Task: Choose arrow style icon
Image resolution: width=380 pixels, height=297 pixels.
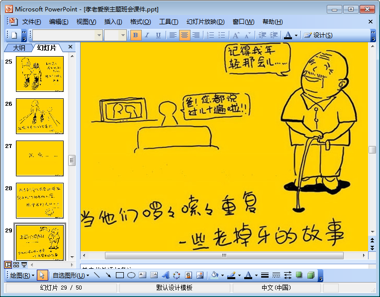Action: pyautogui.click(x=287, y=276)
